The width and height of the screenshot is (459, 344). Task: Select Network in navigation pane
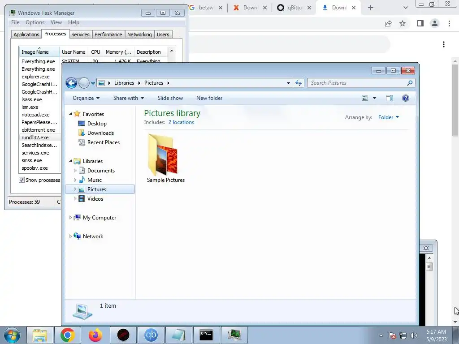coord(93,236)
